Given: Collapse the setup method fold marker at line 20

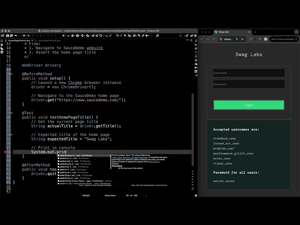Looking at the screenshot, I should 12,74.
